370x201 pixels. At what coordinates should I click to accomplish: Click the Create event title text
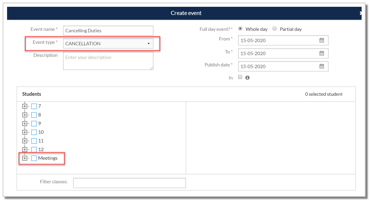(186, 13)
